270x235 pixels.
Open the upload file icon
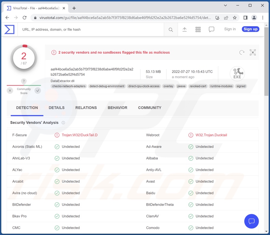click(x=185, y=29)
